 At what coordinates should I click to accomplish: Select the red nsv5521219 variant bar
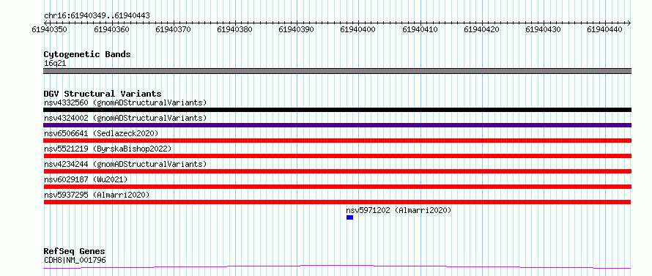click(337, 156)
